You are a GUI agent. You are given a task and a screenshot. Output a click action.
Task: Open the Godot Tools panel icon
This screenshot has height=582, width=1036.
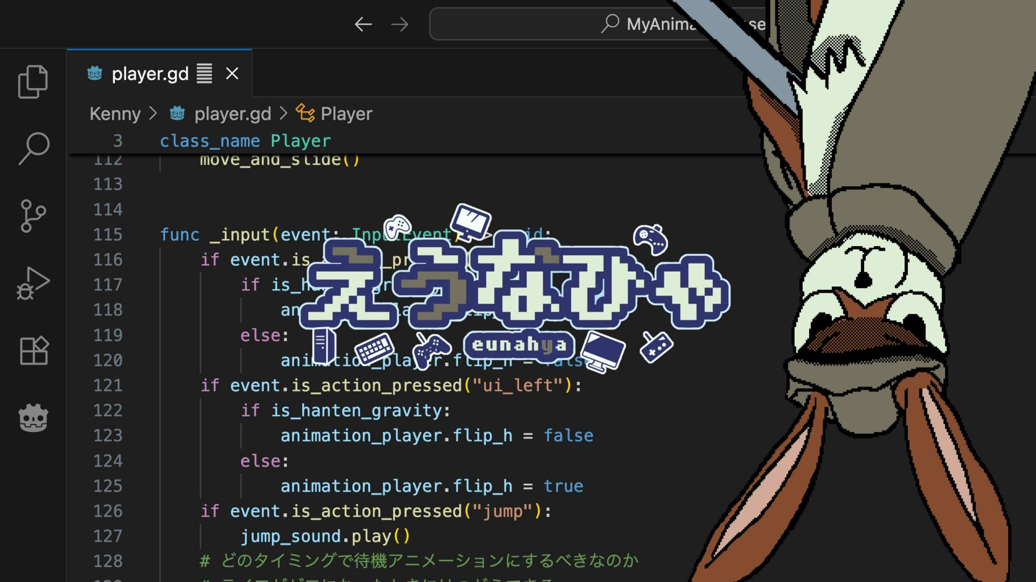click(x=34, y=418)
